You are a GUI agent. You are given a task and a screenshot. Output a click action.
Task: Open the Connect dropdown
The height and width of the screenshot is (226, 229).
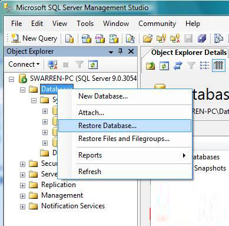tap(24, 64)
